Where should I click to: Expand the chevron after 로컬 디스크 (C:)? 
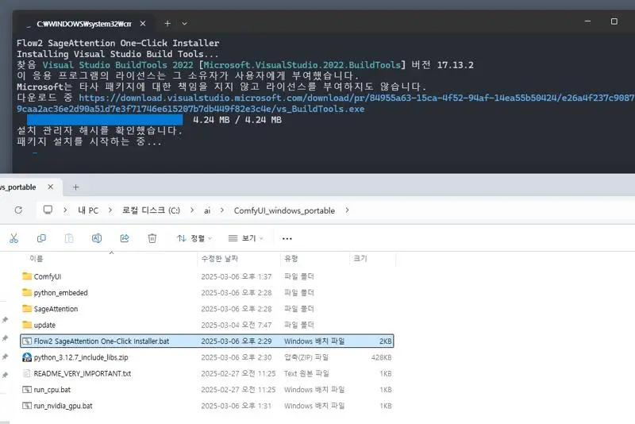(192, 210)
